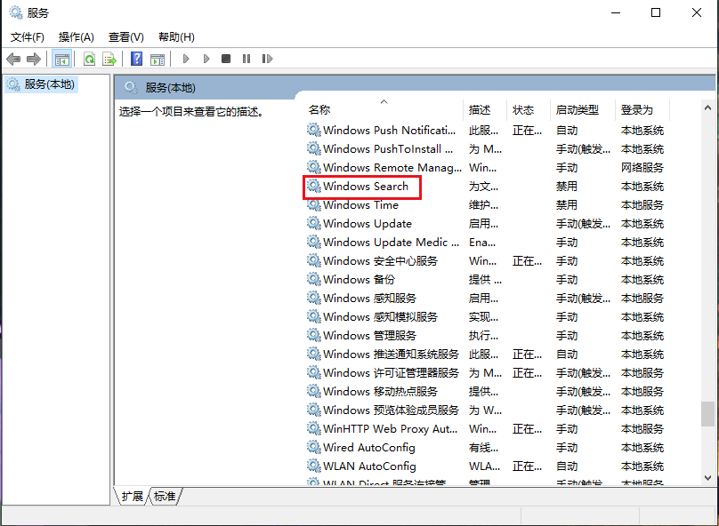
Task: Open Help via the blue question mark icon
Action: point(136,59)
